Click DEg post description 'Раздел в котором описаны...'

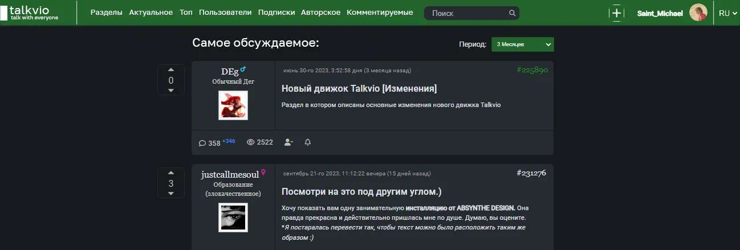[391, 105]
